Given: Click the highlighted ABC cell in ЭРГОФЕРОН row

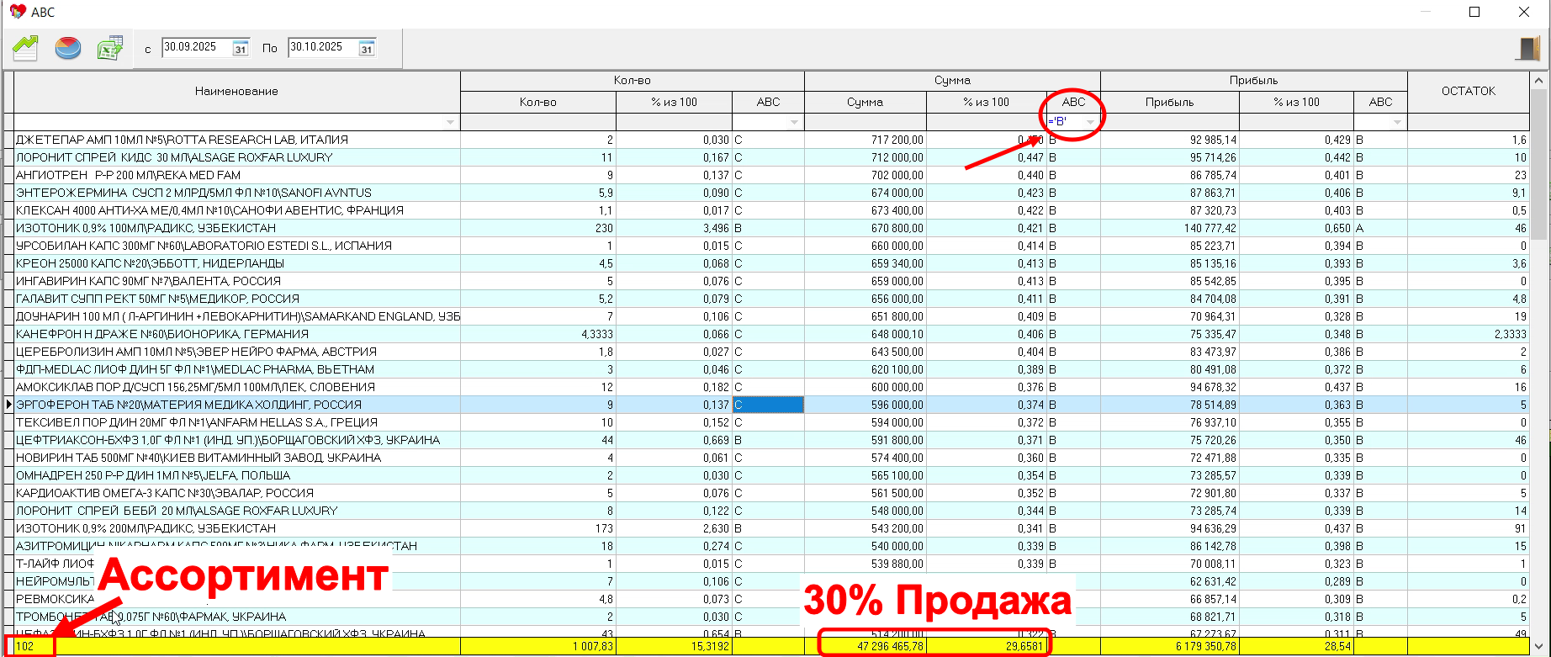Looking at the screenshot, I should [x=768, y=405].
